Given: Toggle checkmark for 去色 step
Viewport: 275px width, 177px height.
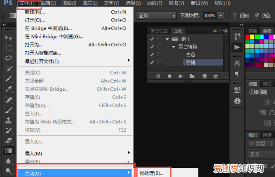Looking at the screenshot, I should point(152,55).
